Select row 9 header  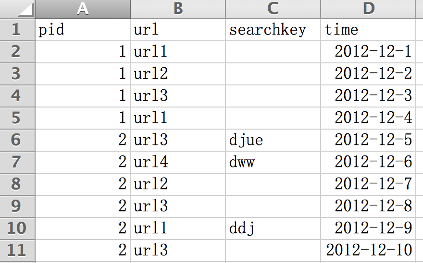tap(17, 206)
